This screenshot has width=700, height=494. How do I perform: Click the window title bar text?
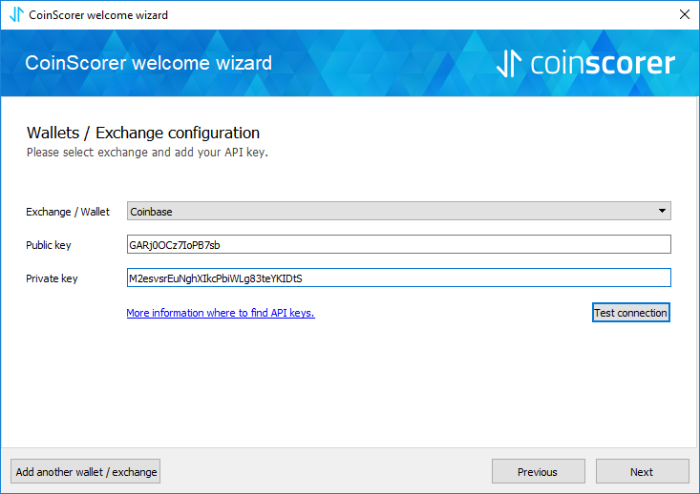(98, 15)
